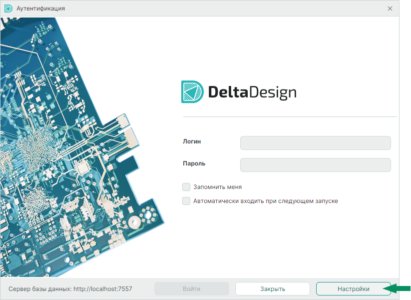
Task: Focus the Логин input field
Action: [315, 143]
